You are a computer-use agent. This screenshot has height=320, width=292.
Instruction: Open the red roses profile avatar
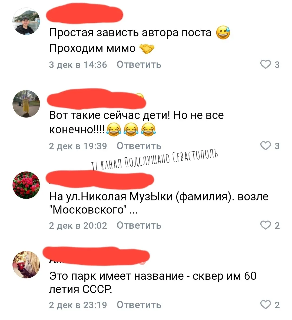pyautogui.click(x=26, y=185)
